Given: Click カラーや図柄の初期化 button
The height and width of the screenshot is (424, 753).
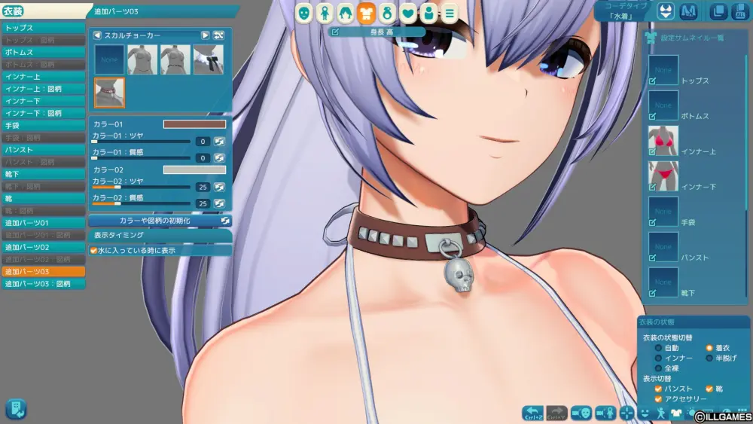Looking at the screenshot, I should [x=160, y=221].
